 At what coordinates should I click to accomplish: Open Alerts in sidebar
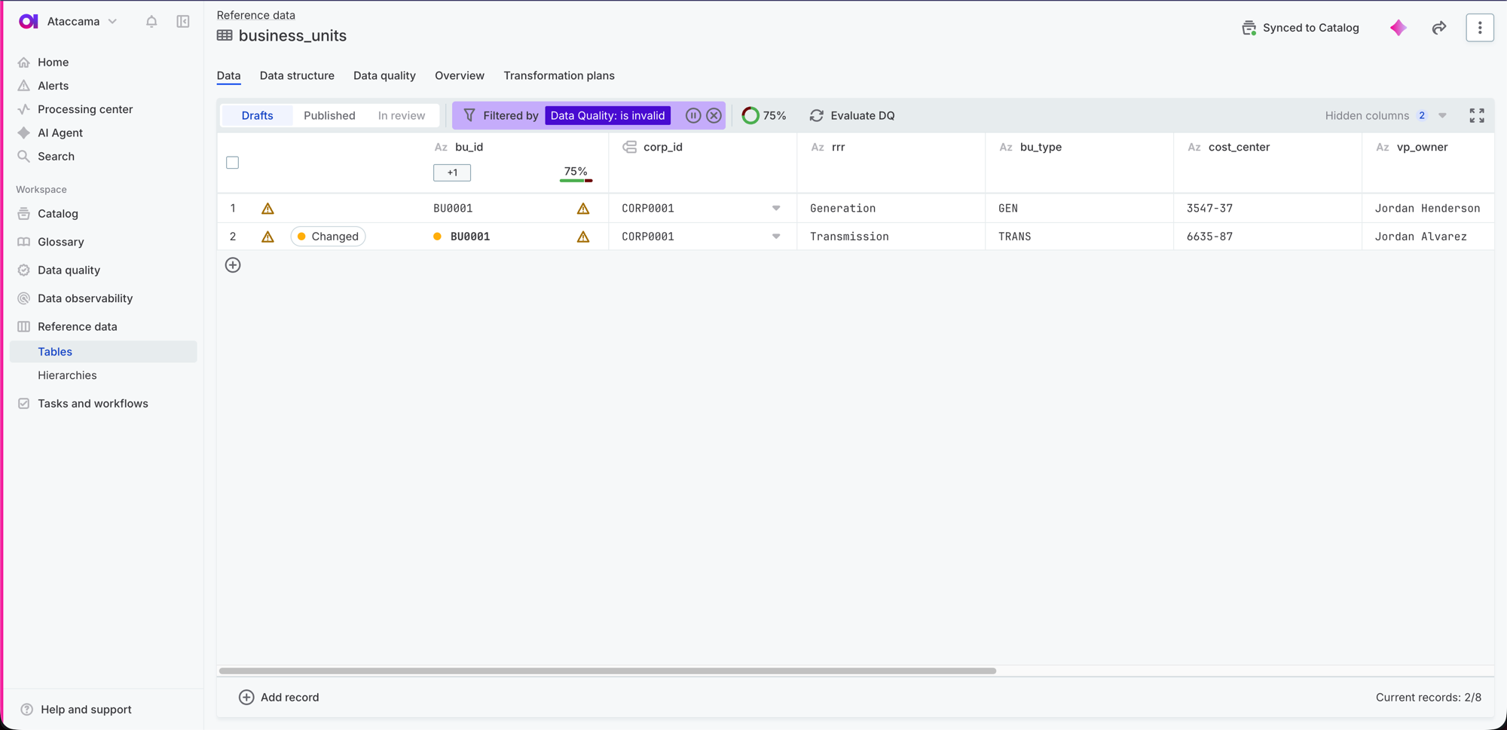pos(53,85)
